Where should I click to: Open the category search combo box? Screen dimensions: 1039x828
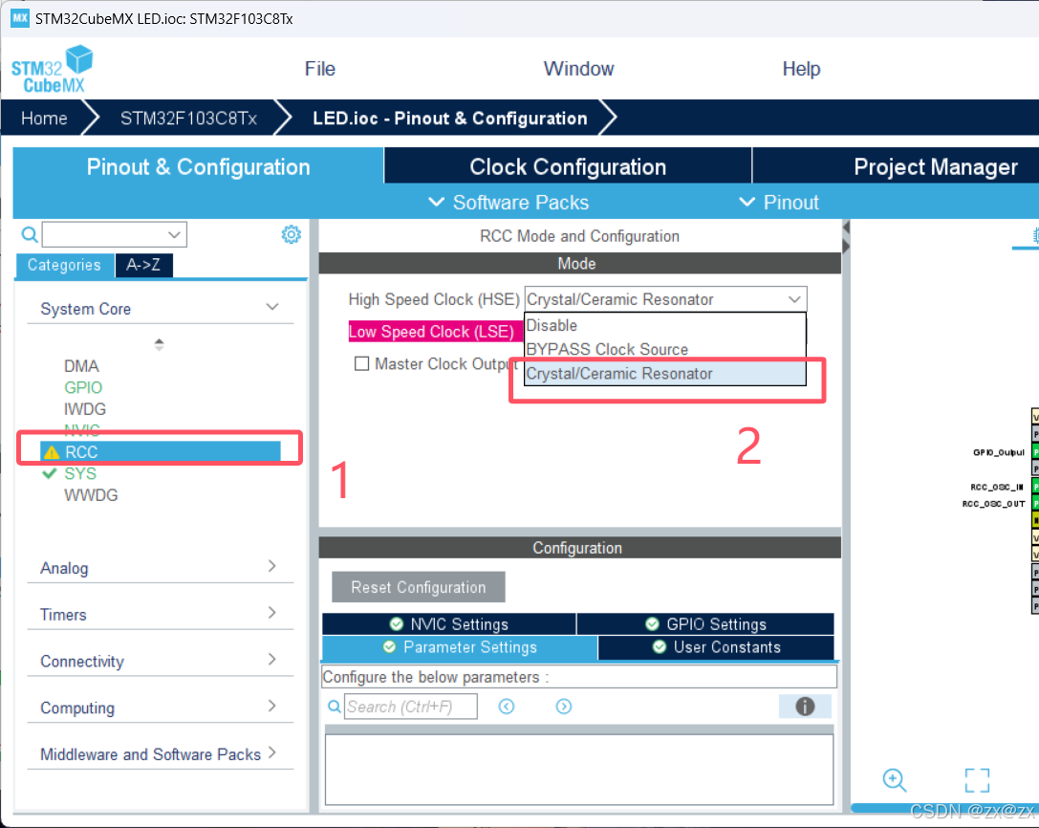coord(114,234)
